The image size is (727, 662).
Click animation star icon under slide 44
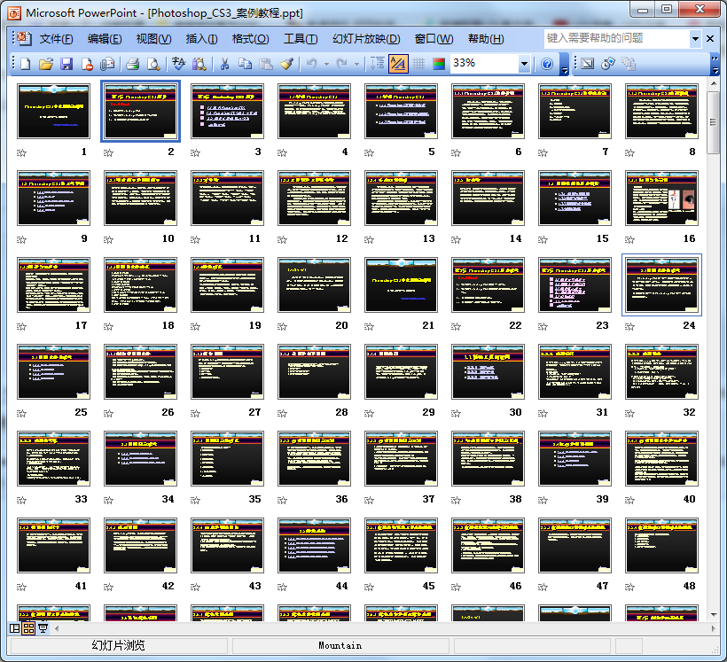(x=282, y=587)
